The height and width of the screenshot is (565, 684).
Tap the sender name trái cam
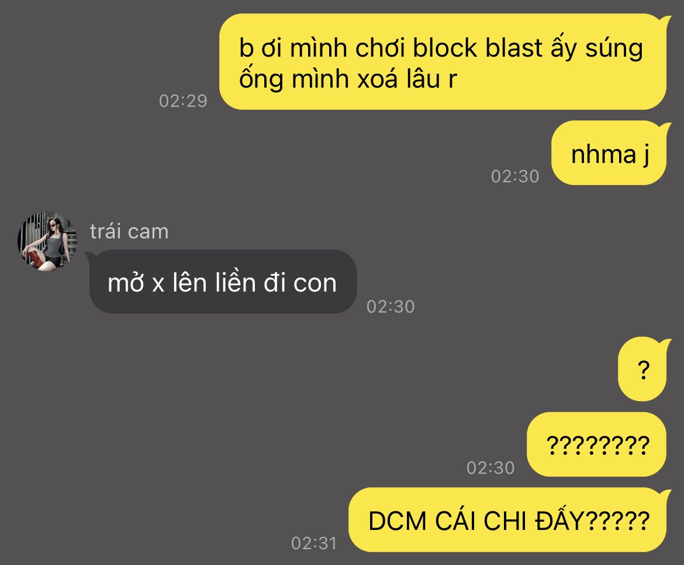click(129, 231)
